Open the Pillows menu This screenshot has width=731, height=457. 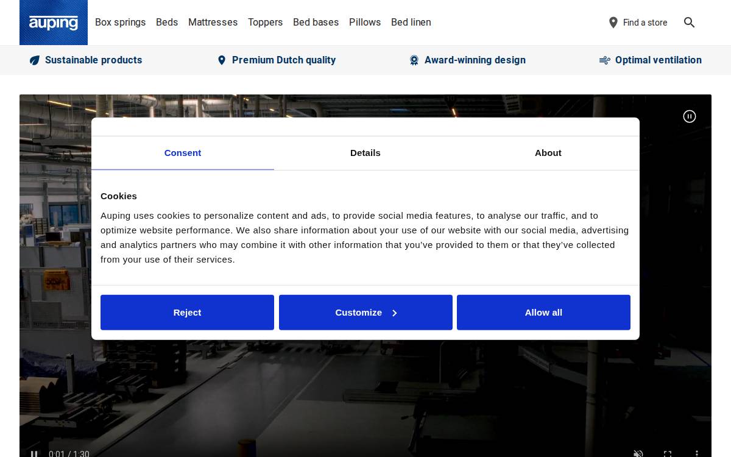365,23
